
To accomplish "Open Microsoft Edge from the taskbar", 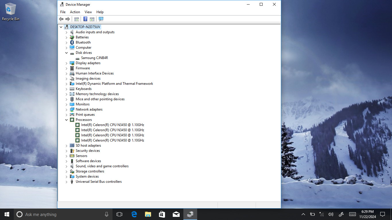I will tap(134, 214).
